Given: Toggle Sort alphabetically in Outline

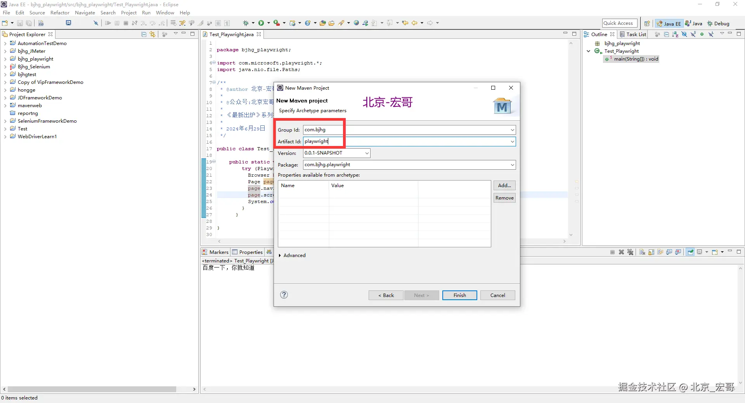Looking at the screenshot, I should 675,34.
